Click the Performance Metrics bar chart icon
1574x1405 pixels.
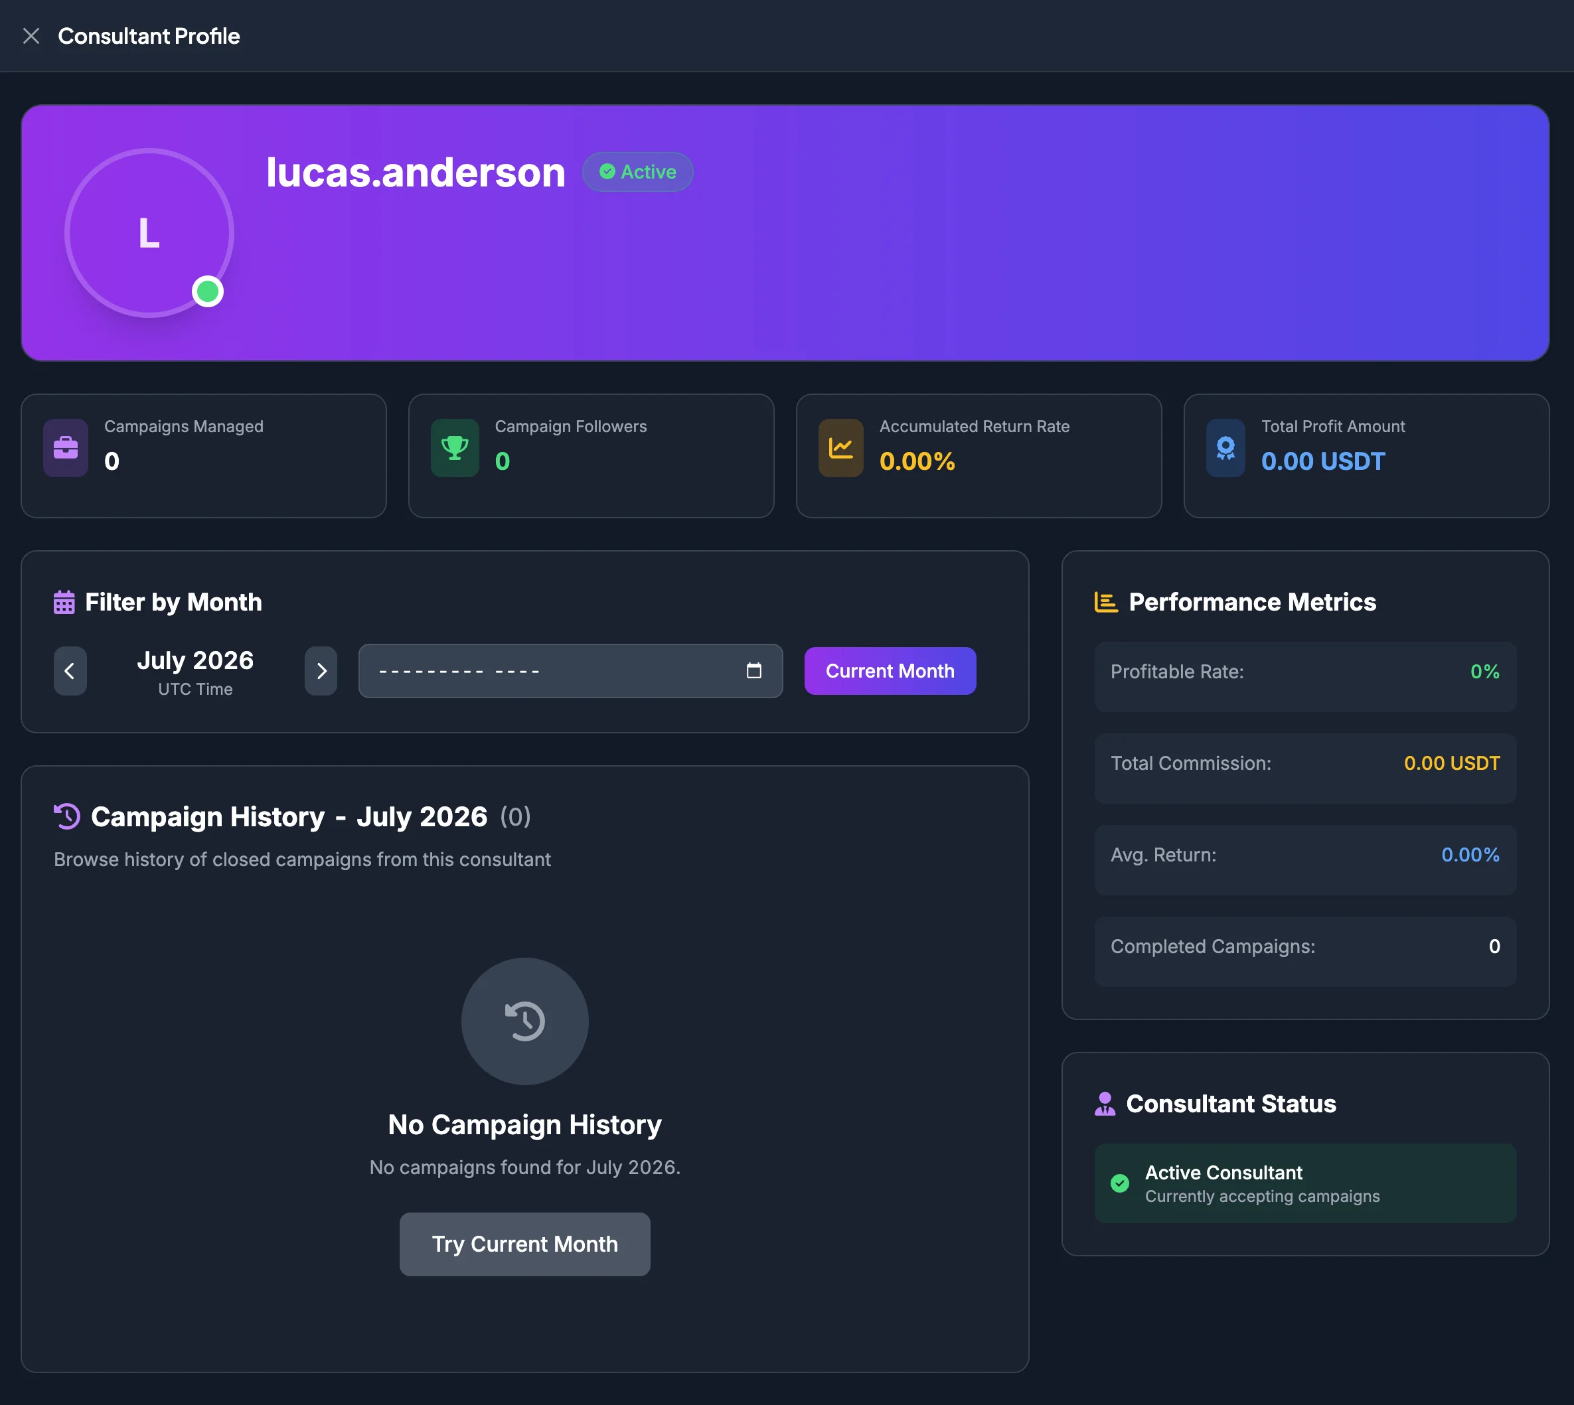coord(1106,602)
